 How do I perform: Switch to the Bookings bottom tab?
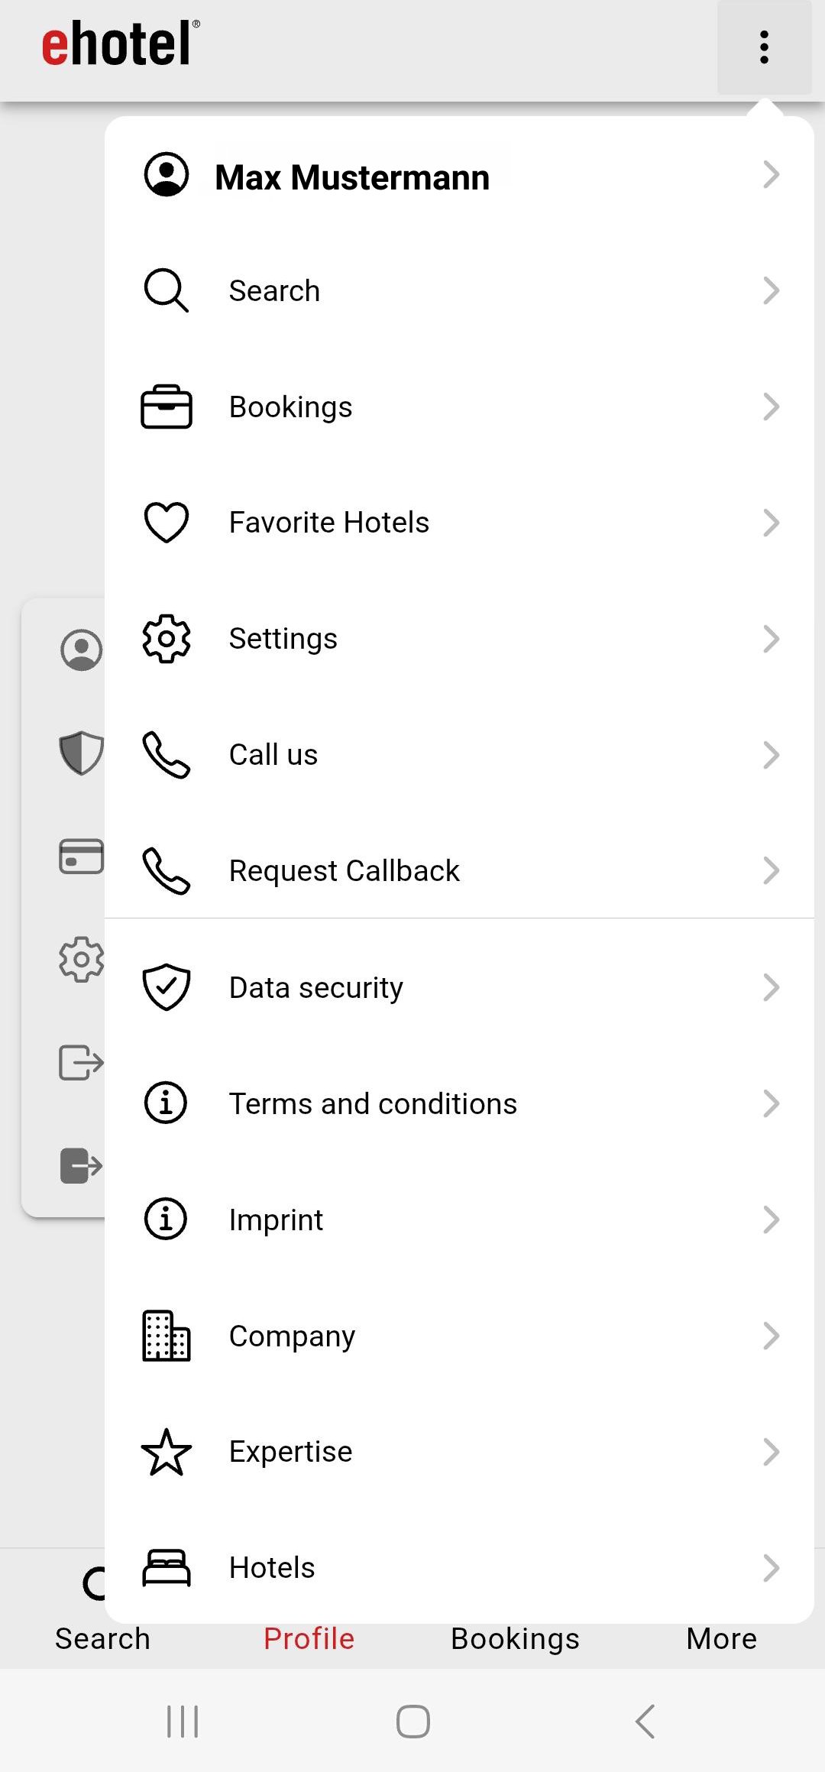coord(515,1638)
